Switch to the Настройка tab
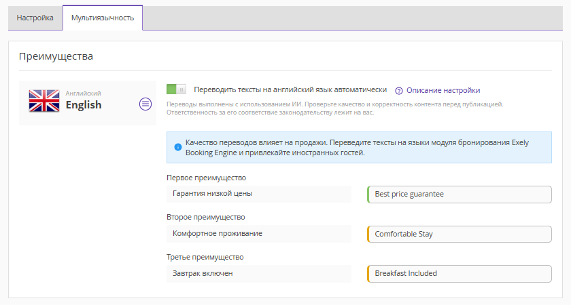Viewport: 571px width, 305px height. (35, 18)
